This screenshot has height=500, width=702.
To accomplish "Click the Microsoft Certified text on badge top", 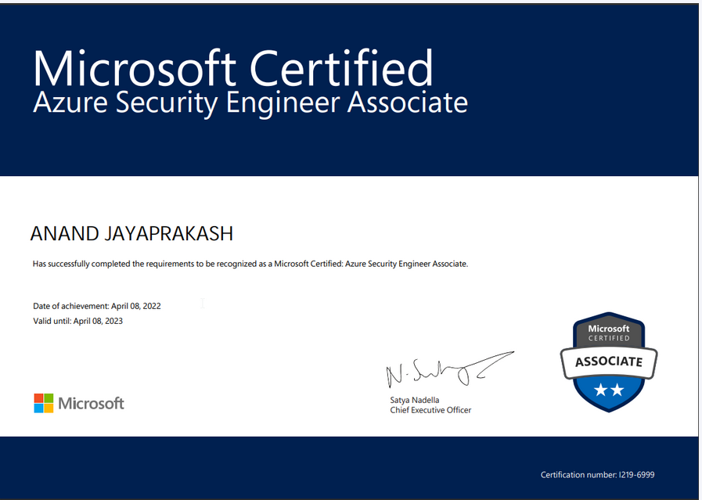I will [x=609, y=333].
